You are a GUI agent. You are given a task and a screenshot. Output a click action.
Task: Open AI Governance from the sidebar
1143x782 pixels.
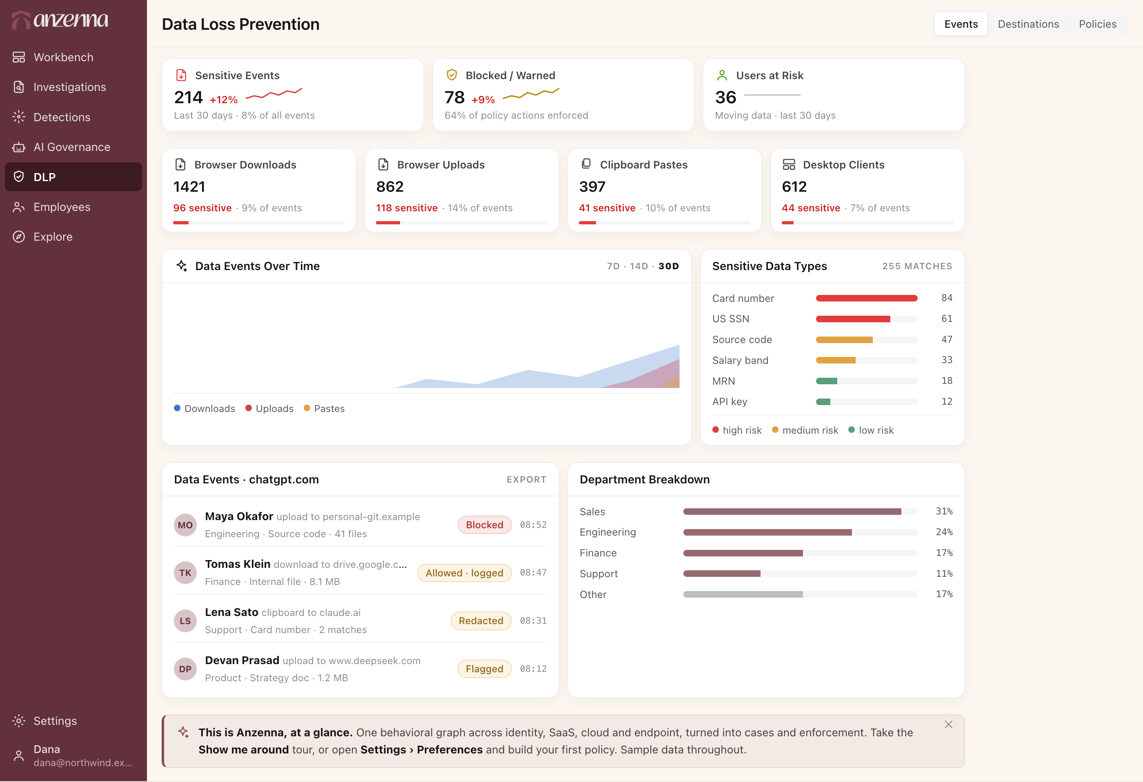click(x=73, y=147)
